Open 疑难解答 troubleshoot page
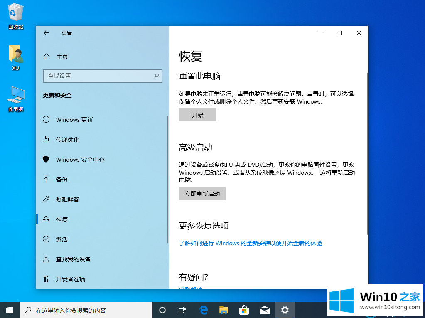 pos(61,200)
